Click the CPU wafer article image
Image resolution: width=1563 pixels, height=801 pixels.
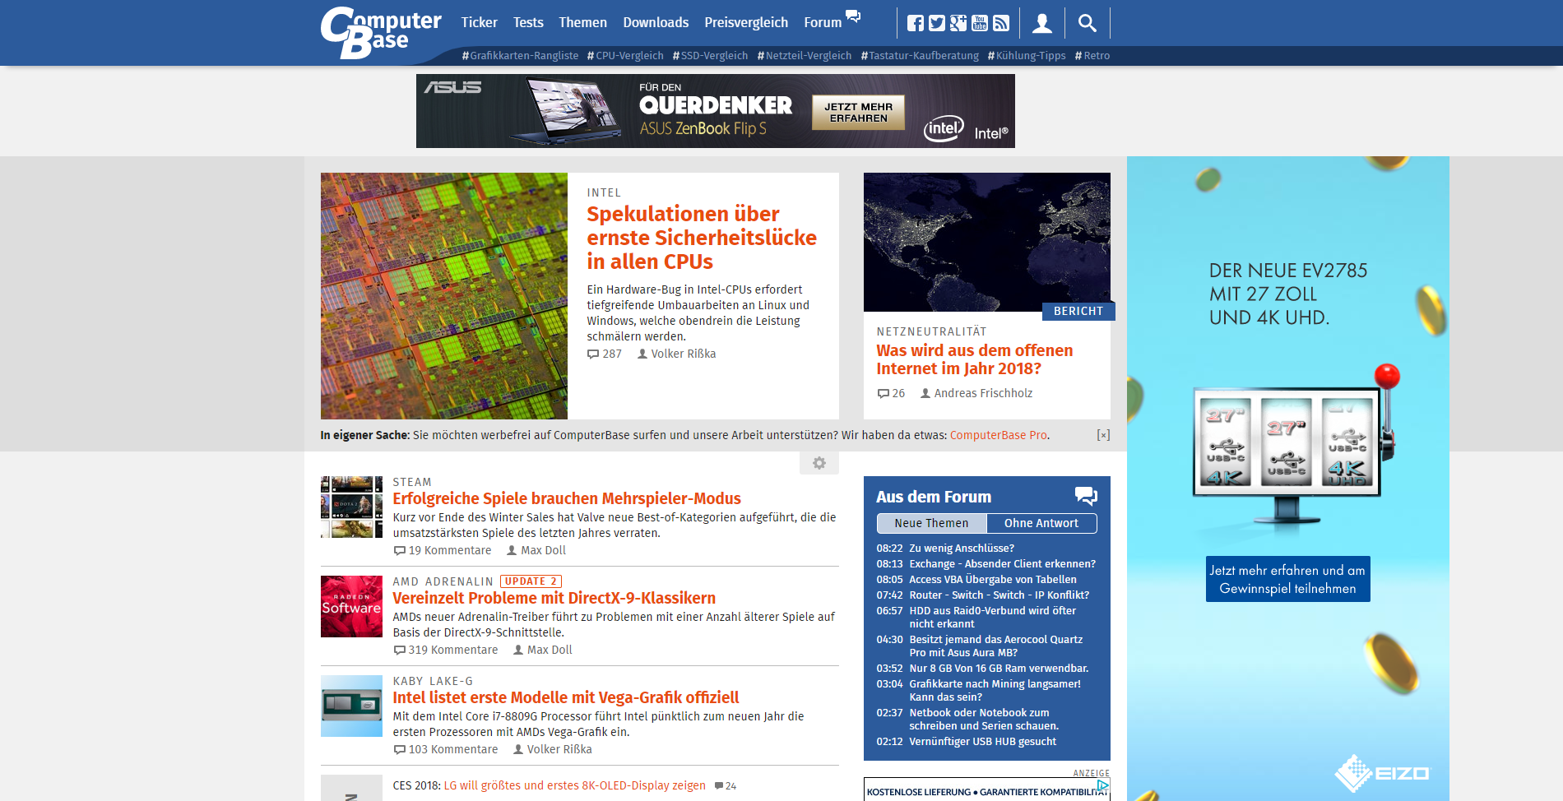coord(444,296)
